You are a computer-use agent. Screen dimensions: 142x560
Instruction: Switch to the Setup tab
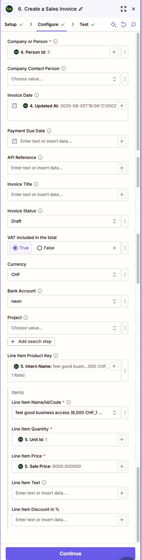pos(14,25)
